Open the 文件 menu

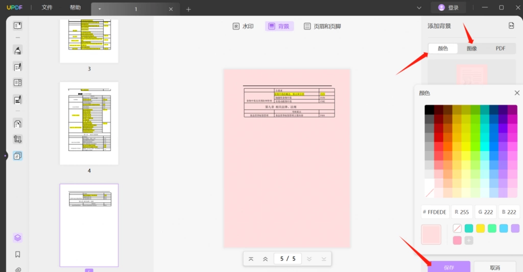(47, 7)
